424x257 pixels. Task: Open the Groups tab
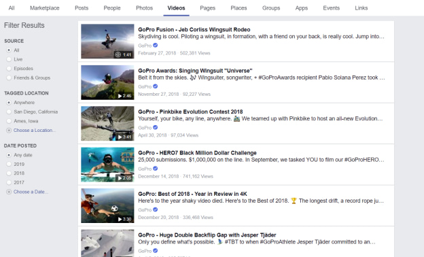click(271, 8)
